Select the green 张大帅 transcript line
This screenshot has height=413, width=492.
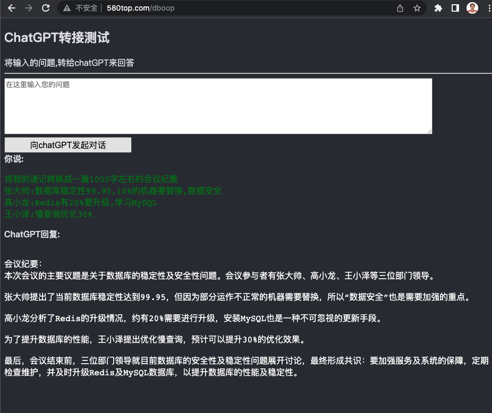113,191
